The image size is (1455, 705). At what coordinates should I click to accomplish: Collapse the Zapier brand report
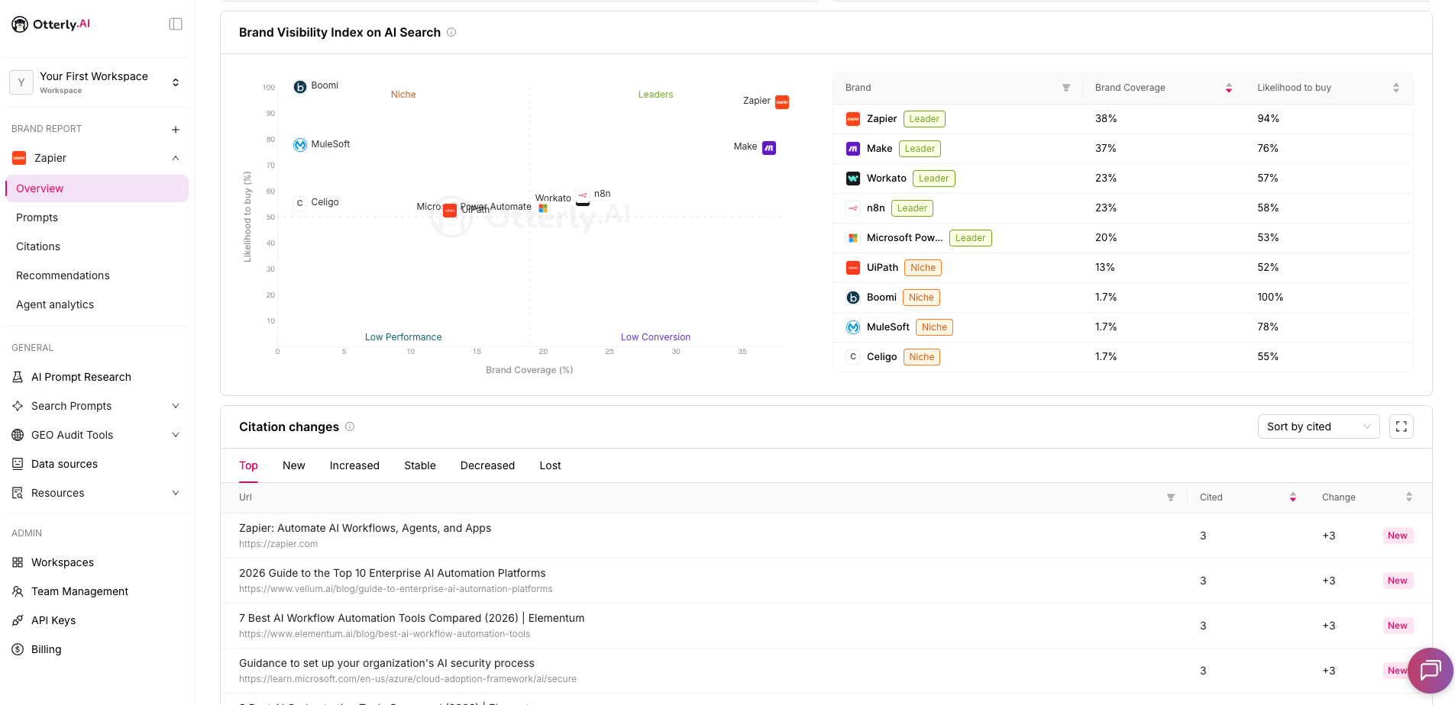[x=176, y=158]
